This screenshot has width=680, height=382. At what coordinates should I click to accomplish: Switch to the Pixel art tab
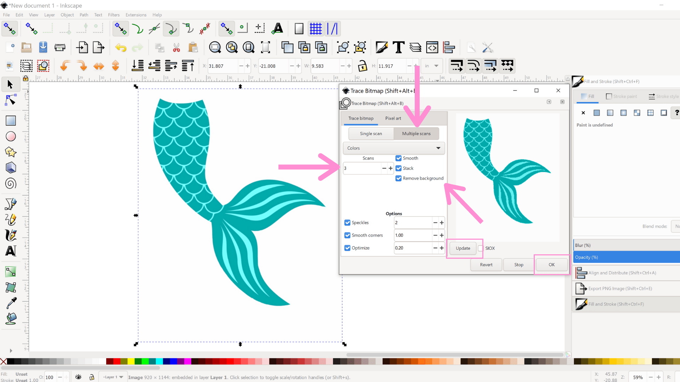[393, 118]
